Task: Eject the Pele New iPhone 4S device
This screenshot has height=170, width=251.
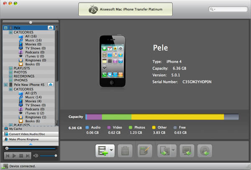Action: click(x=51, y=85)
